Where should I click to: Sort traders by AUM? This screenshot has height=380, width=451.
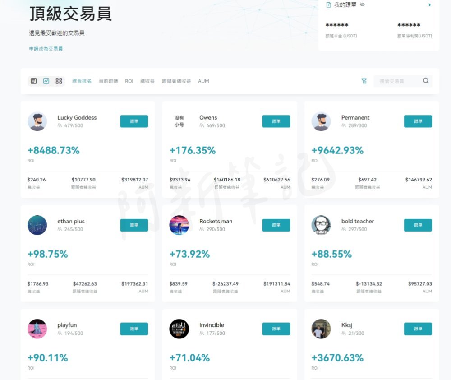[203, 81]
